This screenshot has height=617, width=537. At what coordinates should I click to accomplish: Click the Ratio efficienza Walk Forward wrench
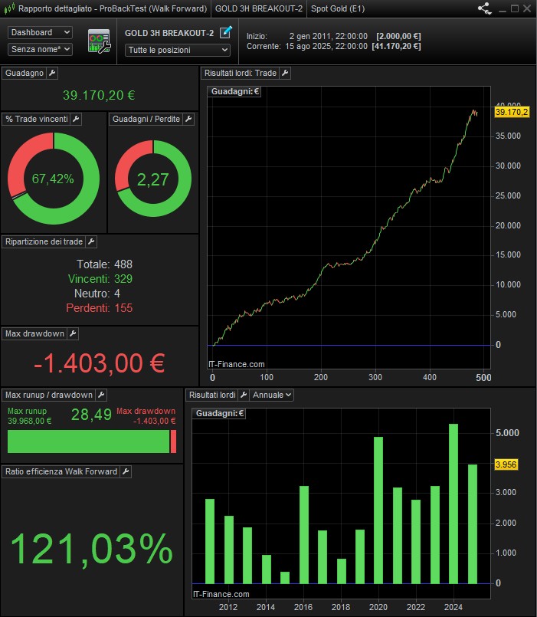126,471
